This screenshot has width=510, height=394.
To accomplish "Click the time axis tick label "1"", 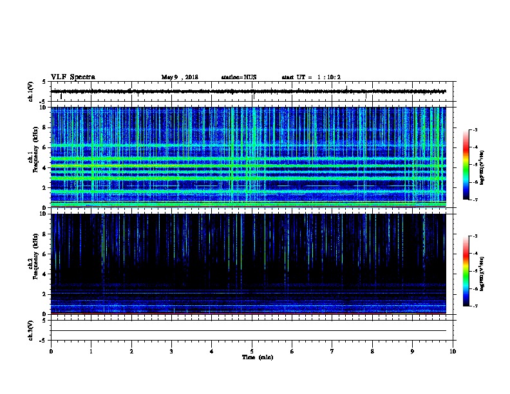I will (x=91, y=352).
